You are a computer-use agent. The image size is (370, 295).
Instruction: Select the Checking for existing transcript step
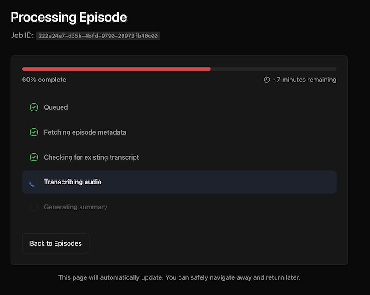[x=92, y=157]
